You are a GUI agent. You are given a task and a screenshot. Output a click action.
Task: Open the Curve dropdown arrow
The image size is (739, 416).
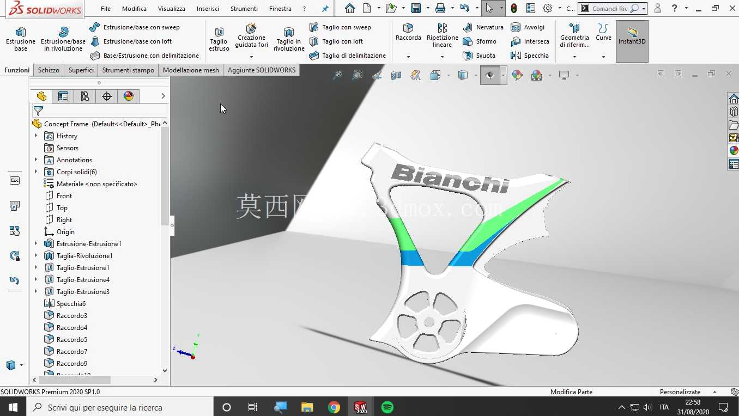pos(603,57)
